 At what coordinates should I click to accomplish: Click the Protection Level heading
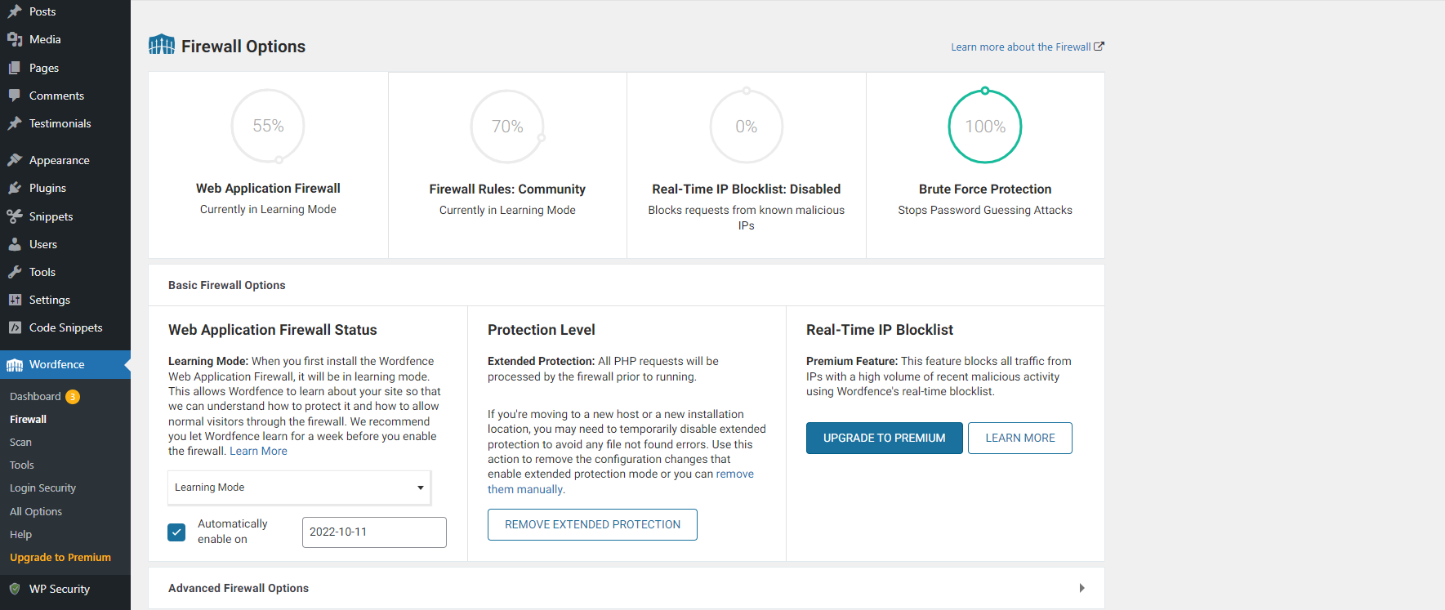[542, 330]
